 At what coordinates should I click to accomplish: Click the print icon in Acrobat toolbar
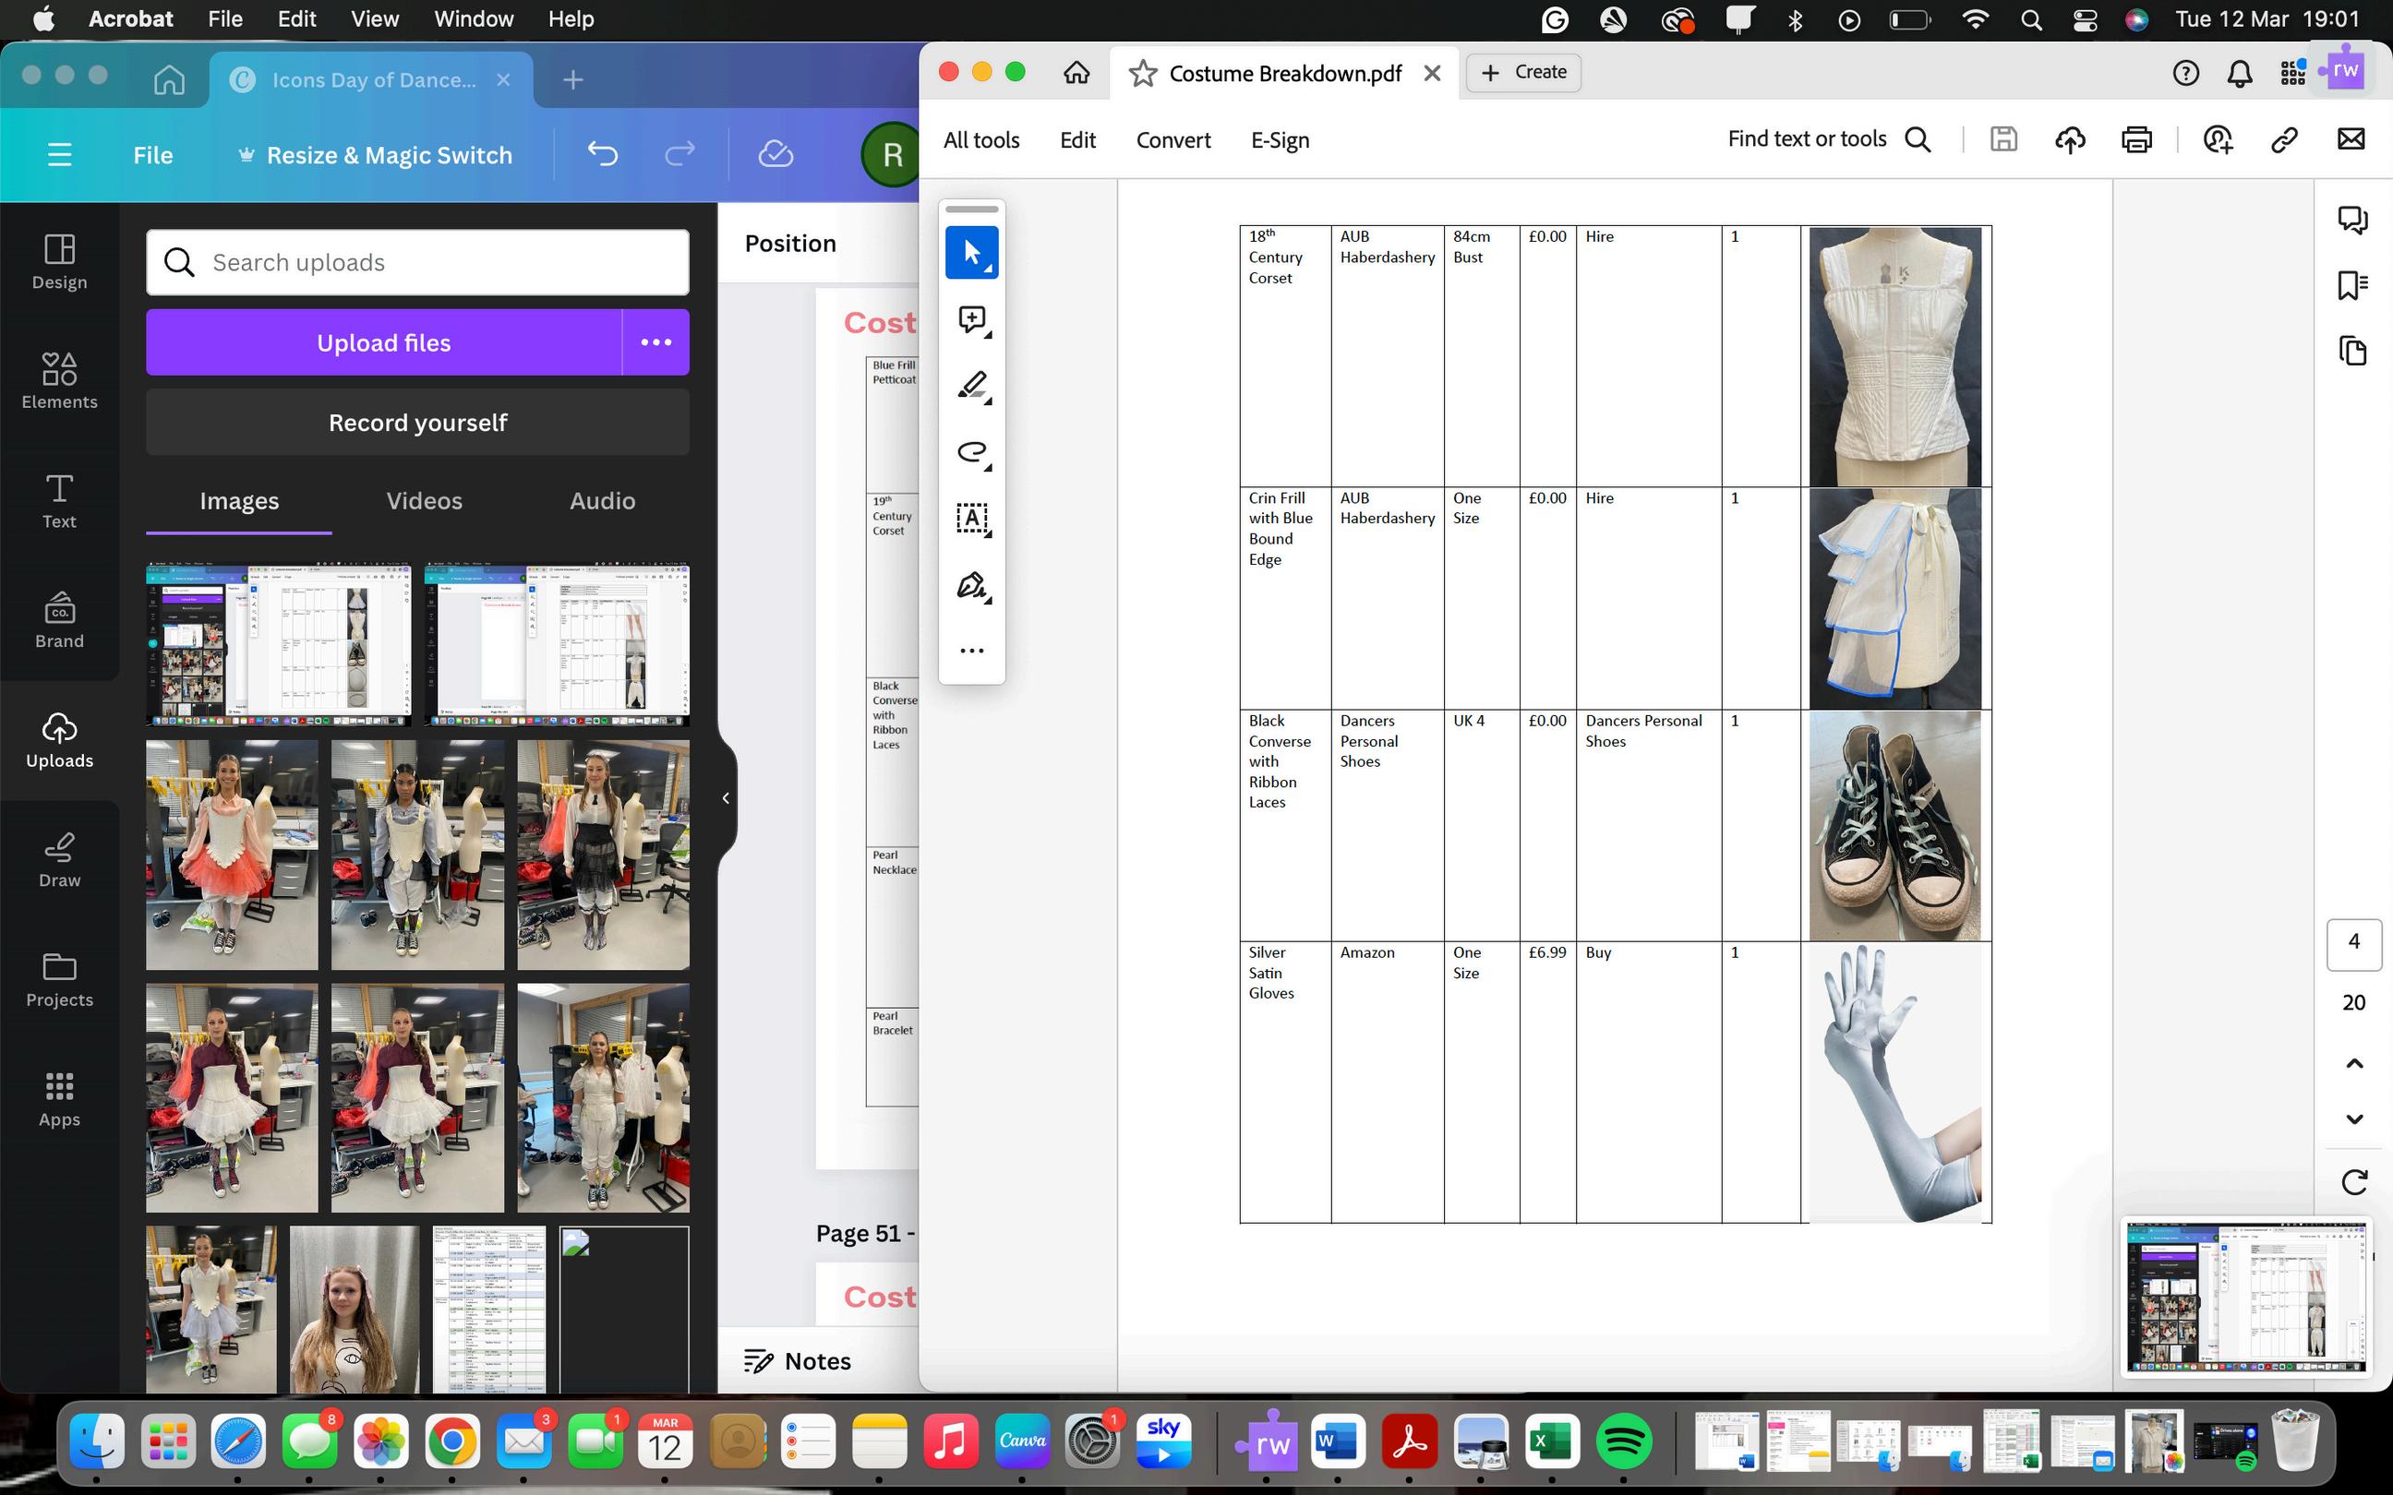click(x=2136, y=139)
